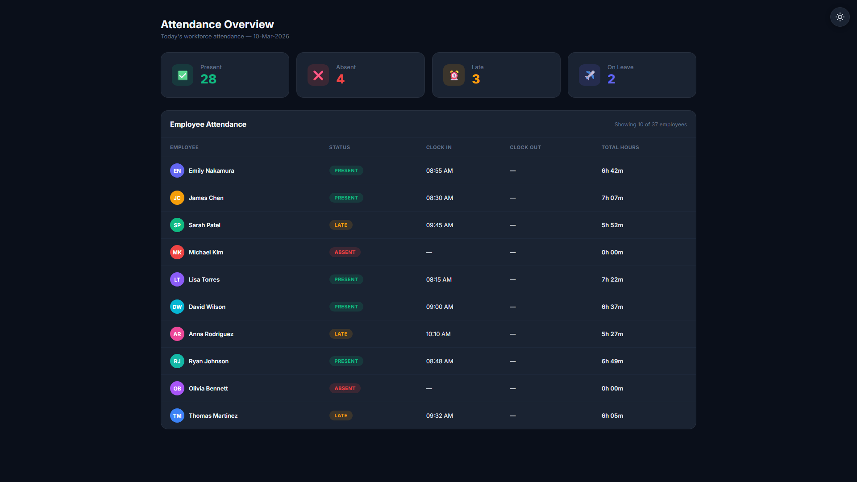Click the name Lisa Torres
Viewport: 857px width, 482px height.
[x=204, y=279]
